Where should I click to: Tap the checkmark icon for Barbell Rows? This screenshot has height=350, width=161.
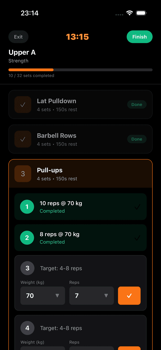pos(23,139)
